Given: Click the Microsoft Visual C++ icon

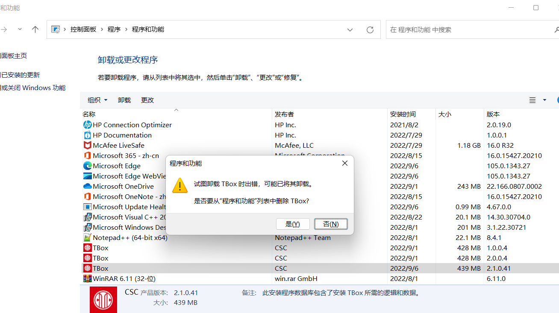Looking at the screenshot, I should point(88,217).
